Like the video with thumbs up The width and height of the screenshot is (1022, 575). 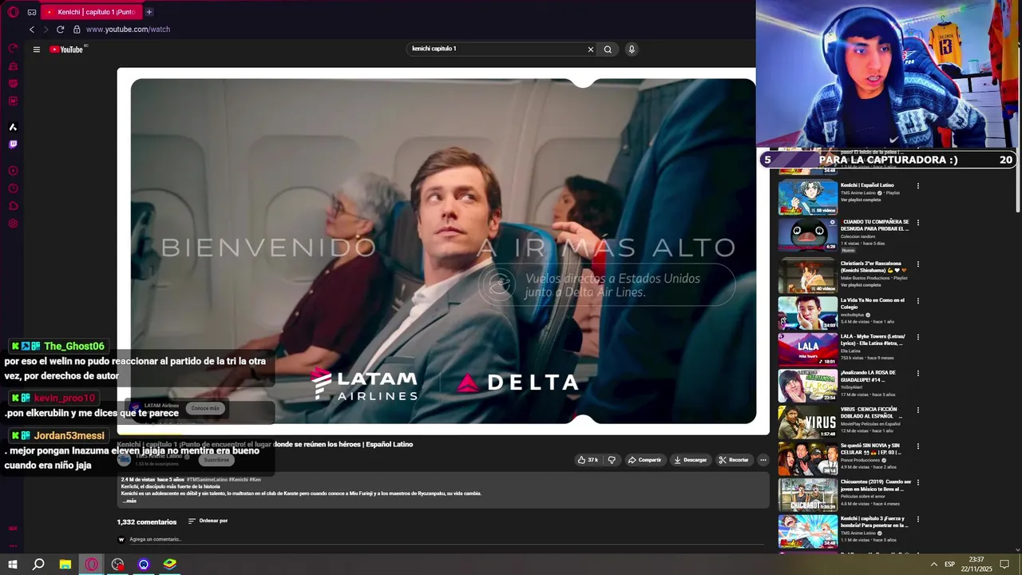coord(588,460)
